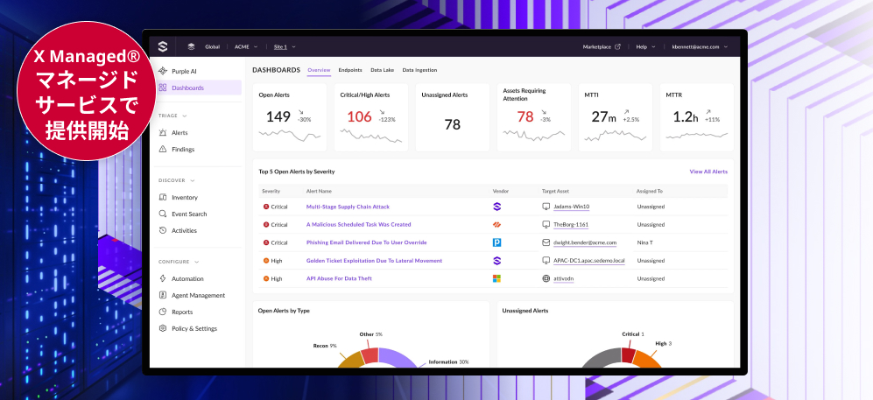873x400 pixels.
Task: Click the monitor icon beside Jadams-Win10
Action: (546, 207)
